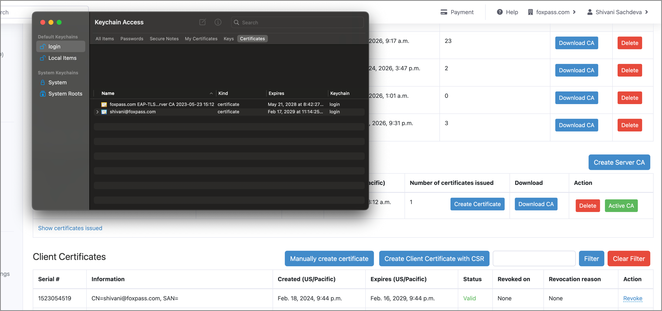Image resolution: width=662 pixels, height=311 pixels.
Task: Expand the shivani@foxpass.com certificate row
Action: 97,112
